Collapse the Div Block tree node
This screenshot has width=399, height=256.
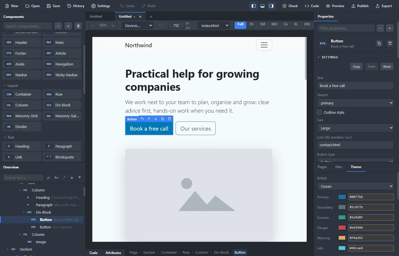tap(24, 212)
